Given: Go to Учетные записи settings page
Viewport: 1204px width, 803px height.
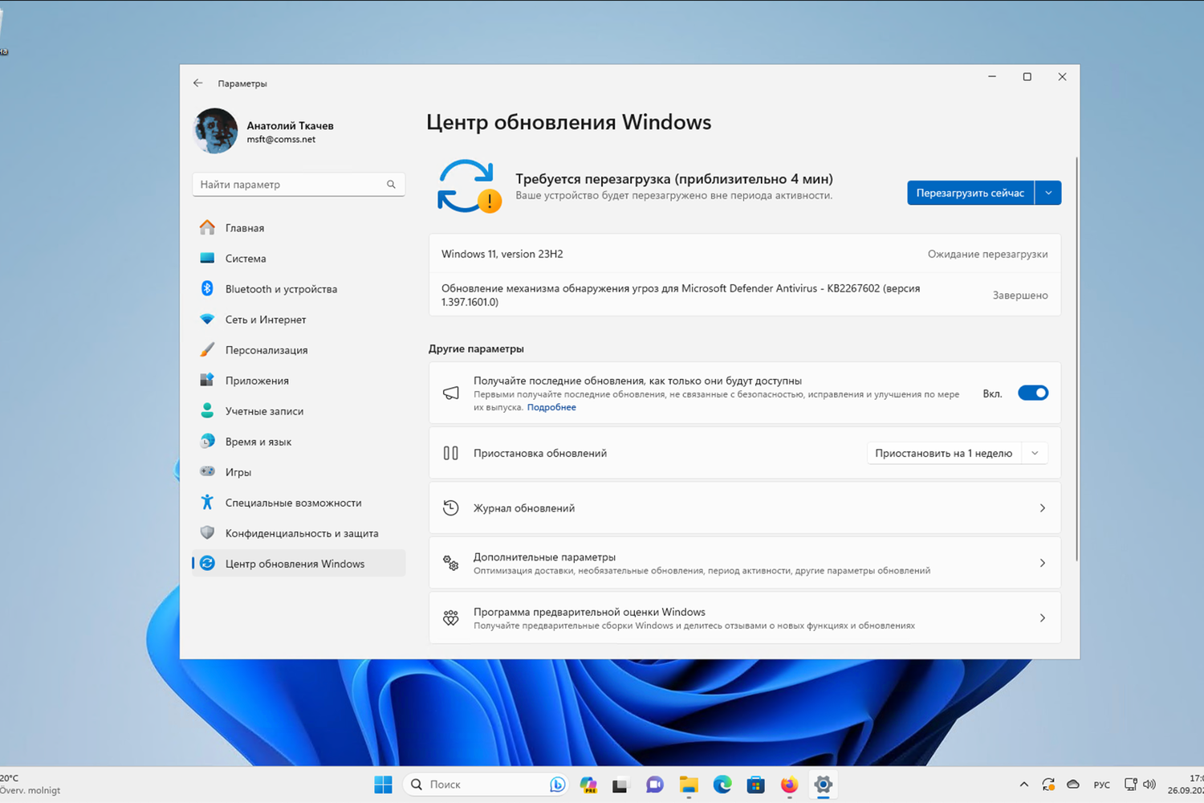Looking at the screenshot, I should click(x=264, y=411).
